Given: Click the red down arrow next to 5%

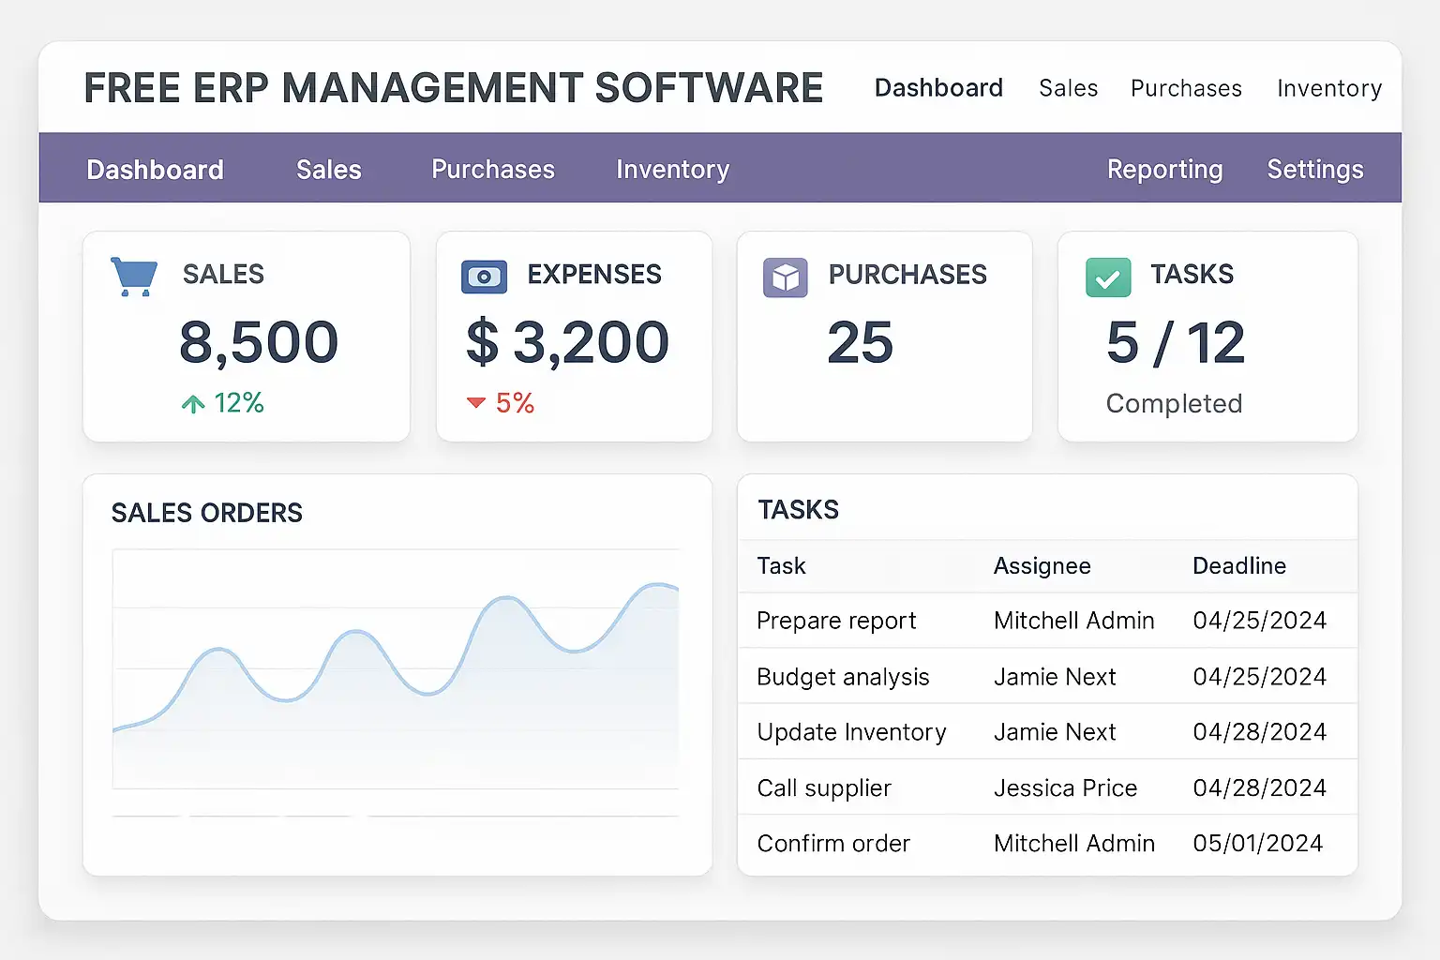Looking at the screenshot, I should 476,403.
